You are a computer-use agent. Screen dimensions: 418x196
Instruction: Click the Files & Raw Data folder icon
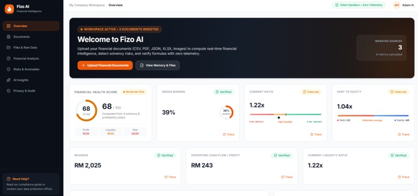coord(8,48)
